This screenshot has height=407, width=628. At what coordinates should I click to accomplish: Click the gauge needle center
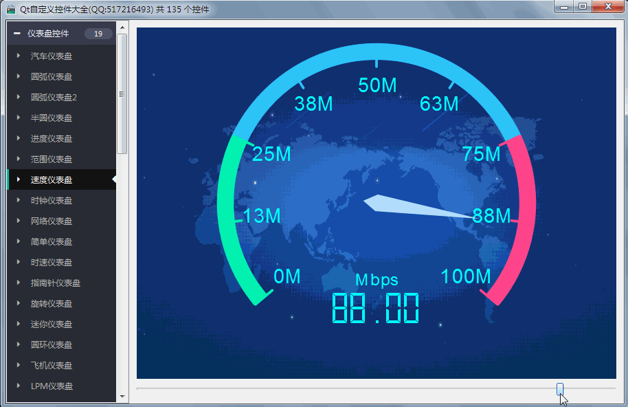click(x=376, y=203)
